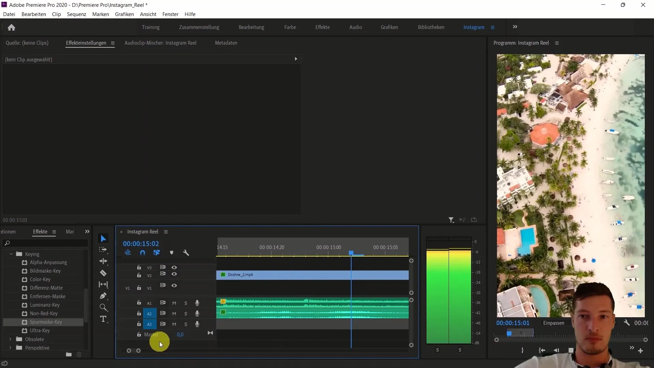The width and height of the screenshot is (654, 368).
Task: Click Creative Cloud status icon bottom left
Action: point(4,364)
